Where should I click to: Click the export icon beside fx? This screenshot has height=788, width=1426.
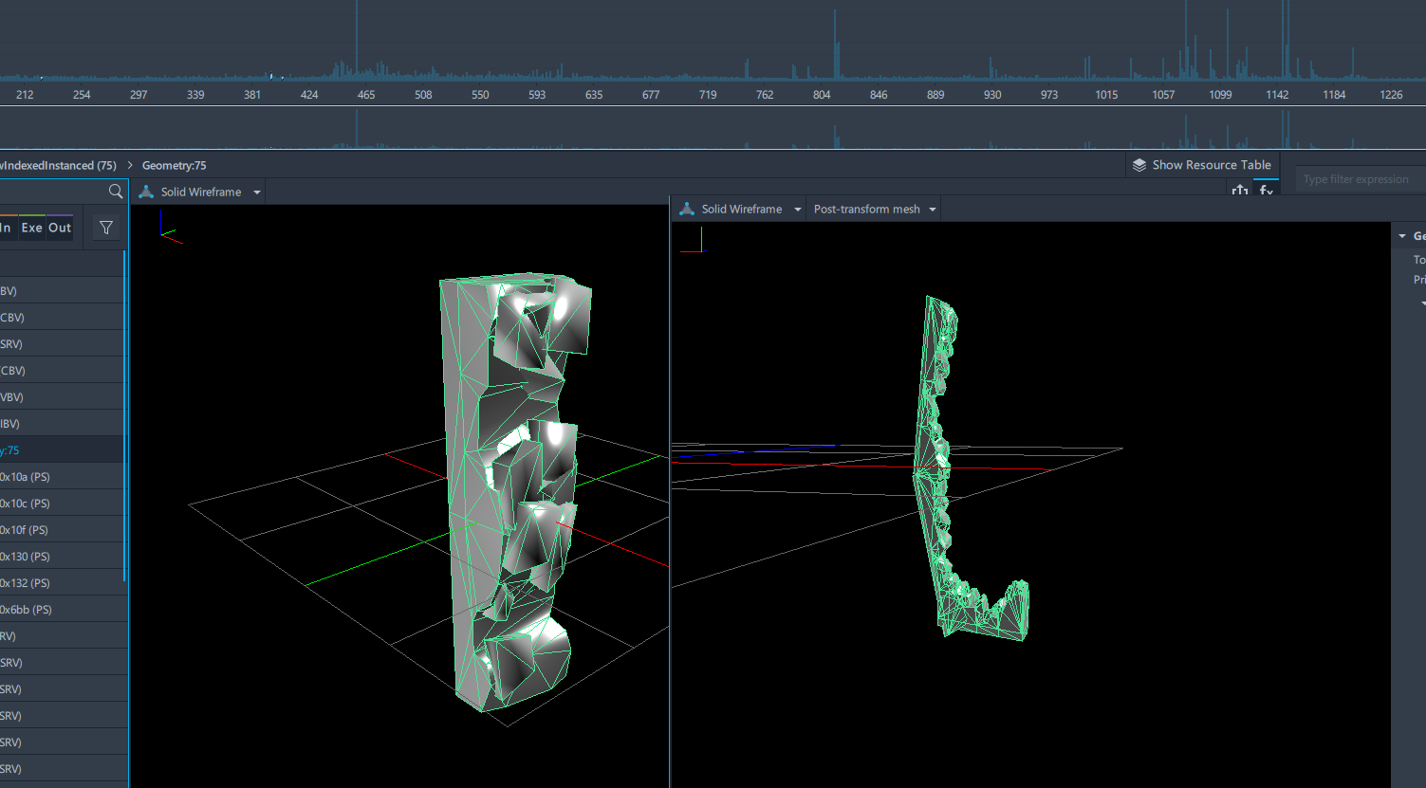point(1240,191)
